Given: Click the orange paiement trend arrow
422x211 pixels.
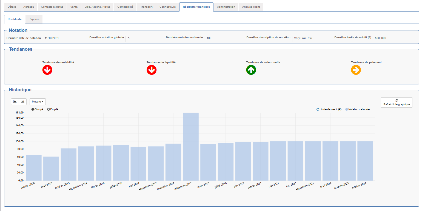Looking at the screenshot, I should (356, 70).
